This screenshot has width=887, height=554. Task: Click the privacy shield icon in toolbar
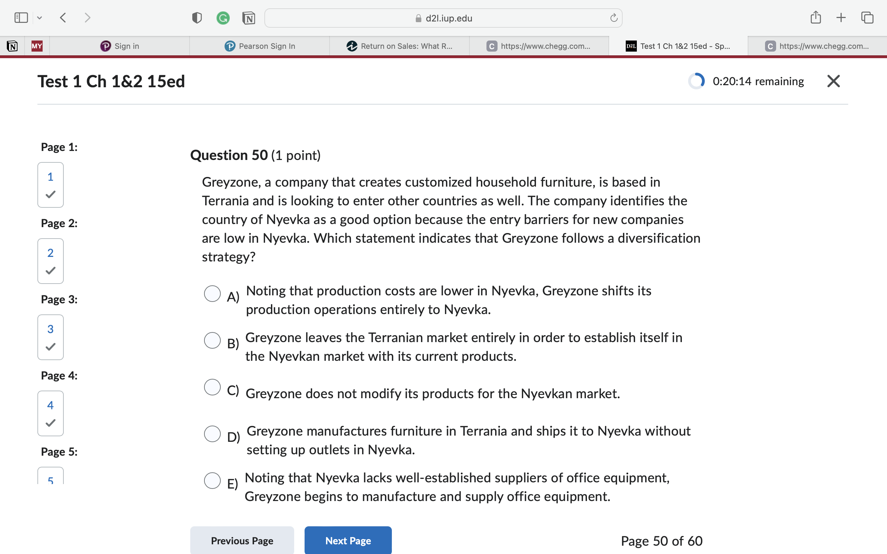[x=196, y=17]
